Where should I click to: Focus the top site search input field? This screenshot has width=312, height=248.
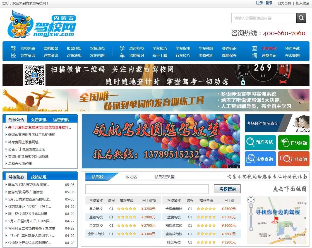263,18
